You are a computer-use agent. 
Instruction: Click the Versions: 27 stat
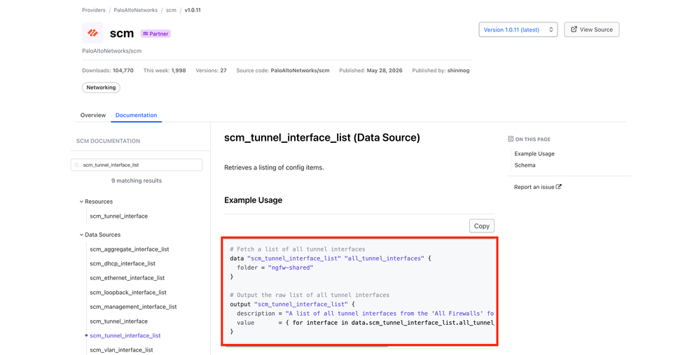click(211, 71)
